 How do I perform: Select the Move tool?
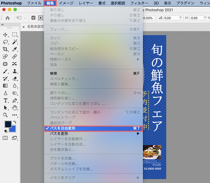(5, 35)
